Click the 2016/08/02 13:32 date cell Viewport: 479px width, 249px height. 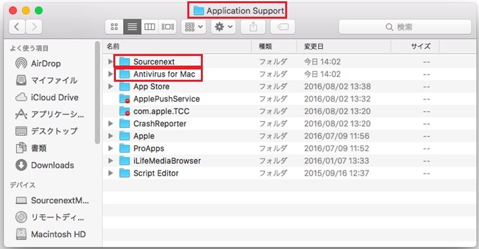pyautogui.click(x=337, y=99)
